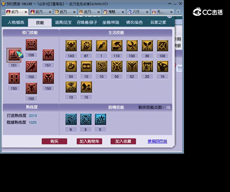This screenshot has height=192, width=230.
Task: Click the 师门技能 section header
Action: [x=30, y=33]
